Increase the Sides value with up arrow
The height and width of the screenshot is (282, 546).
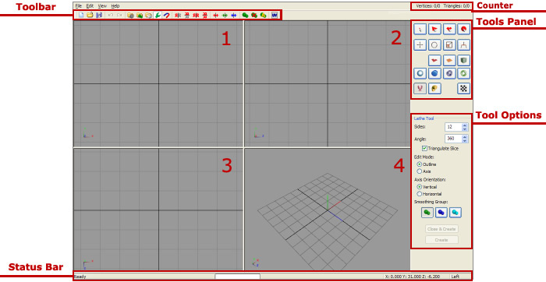pyautogui.click(x=465, y=125)
